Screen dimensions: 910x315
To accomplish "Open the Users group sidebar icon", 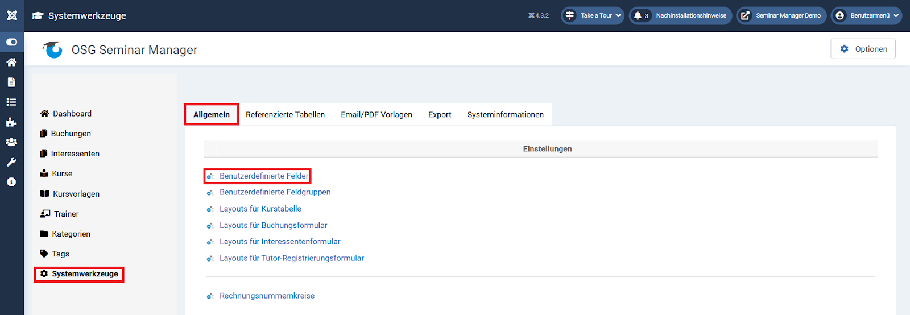I will (x=11, y=142).
